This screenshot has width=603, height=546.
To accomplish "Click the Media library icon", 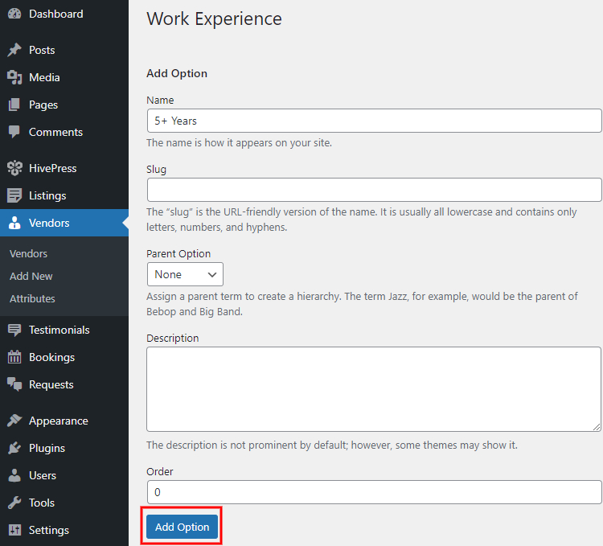I will point(14,77).
